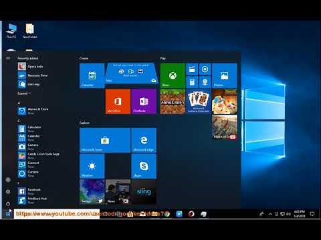This screenshot has height=240, width=321.
Task: Open Cortana in the app list
Action: point(45,173)
